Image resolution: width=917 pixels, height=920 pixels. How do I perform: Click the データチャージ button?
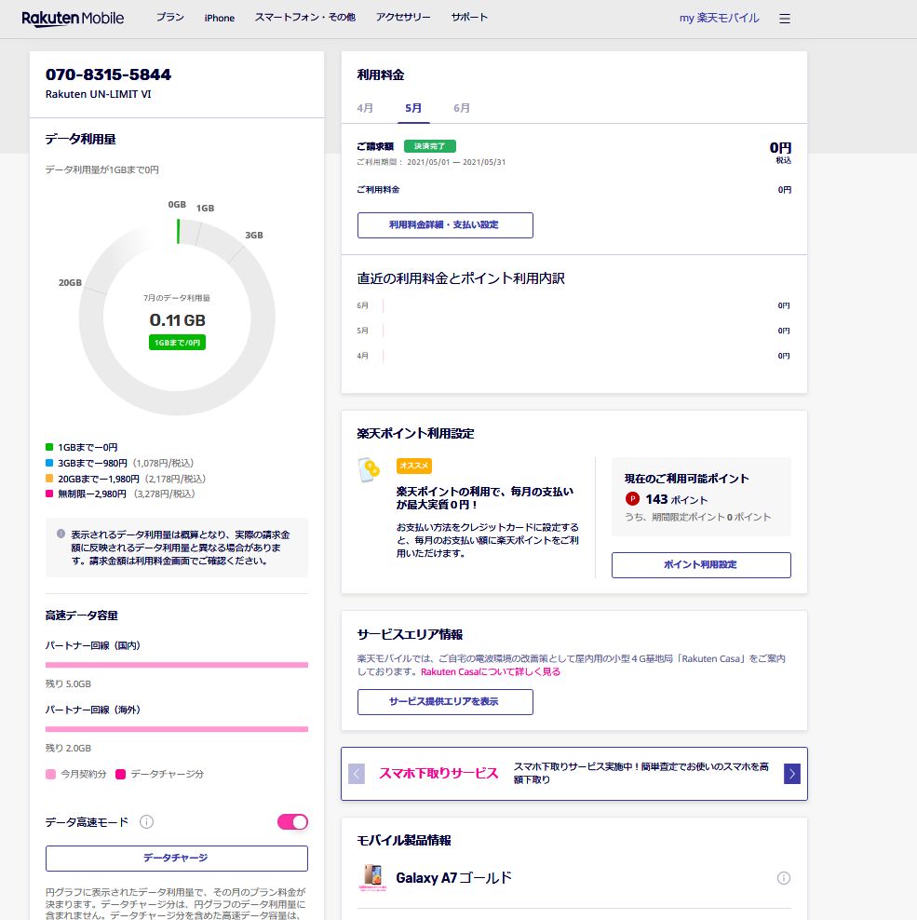point(177,859)
